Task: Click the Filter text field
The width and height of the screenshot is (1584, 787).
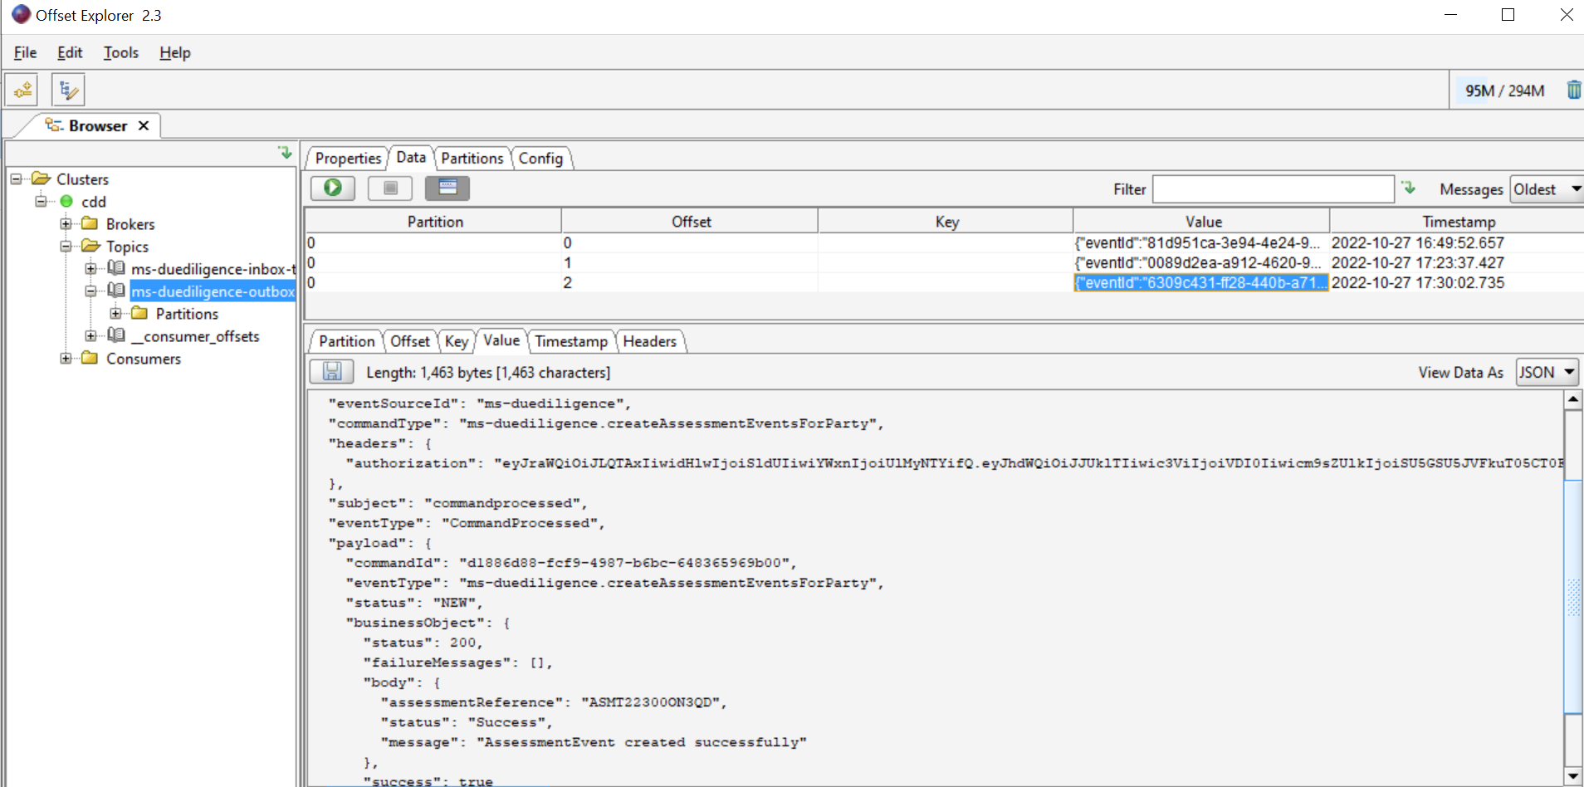Action: click(x=1273, y=189)
